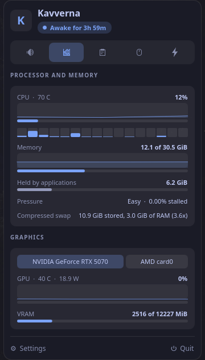Screen dimensions: 205x360
Task: Click the Settings gear icon
Action: click(x=13, y=349)
